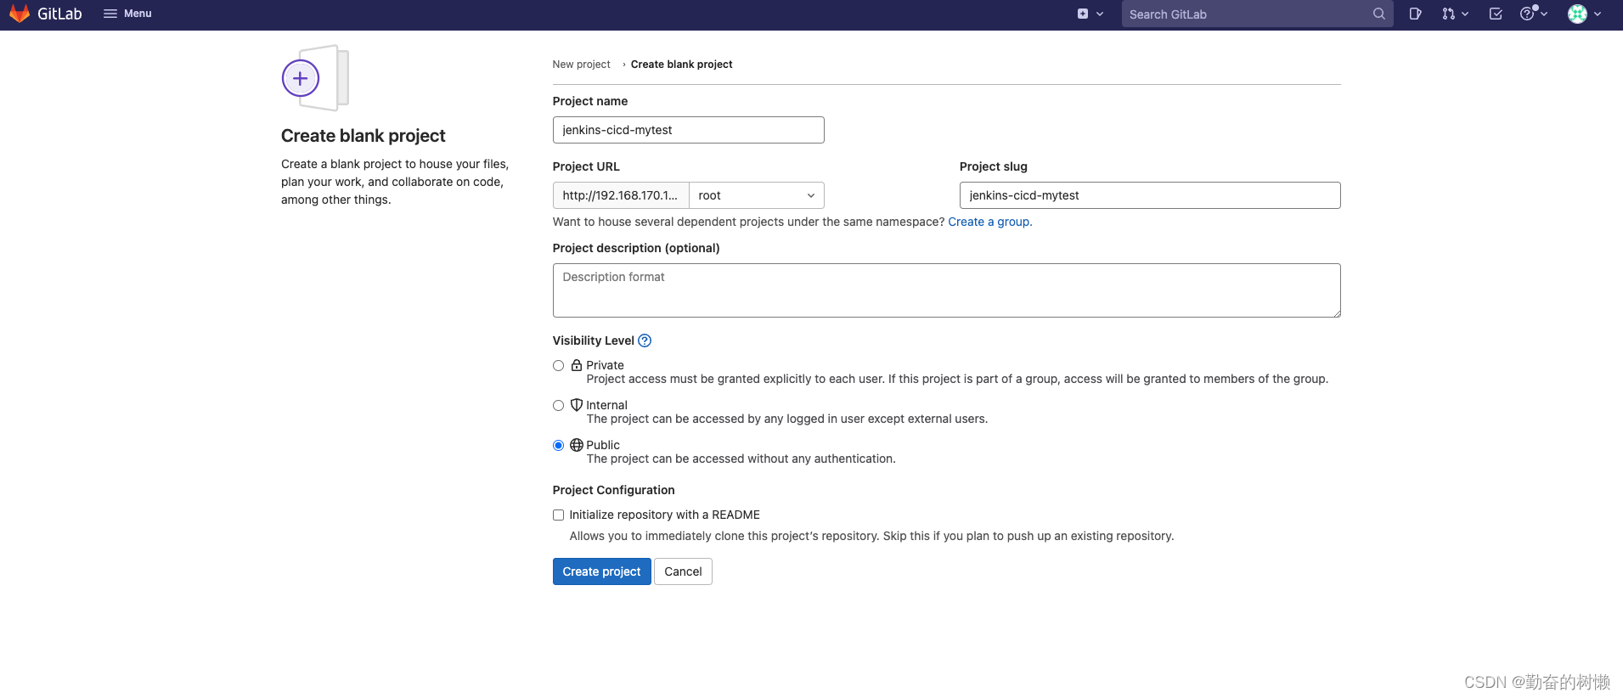Click the Cancel button

click(x=683, y=571)
